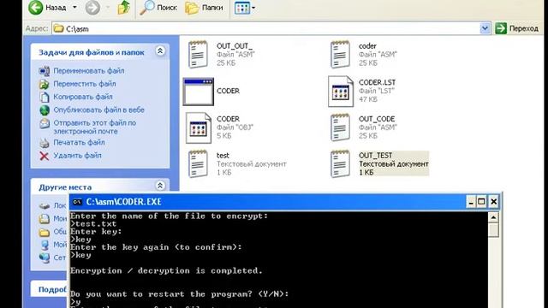Select the test text document icon
The height and width of the screenshot is (308, 548).
[x=198, y=163]
